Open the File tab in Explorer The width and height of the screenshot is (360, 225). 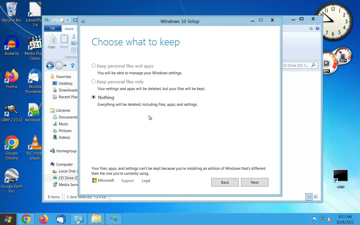click(52, 28)
